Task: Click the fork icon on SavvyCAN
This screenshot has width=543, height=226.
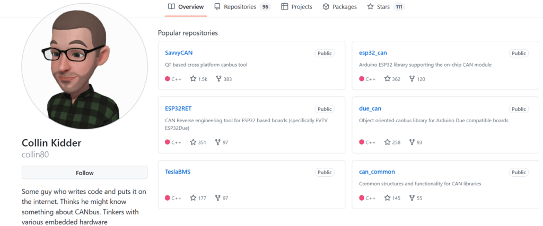Action: 218,79
